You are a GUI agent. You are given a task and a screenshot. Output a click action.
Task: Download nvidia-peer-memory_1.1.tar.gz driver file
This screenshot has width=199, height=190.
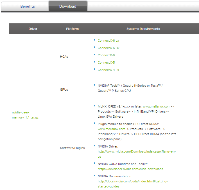click(25, 115)
